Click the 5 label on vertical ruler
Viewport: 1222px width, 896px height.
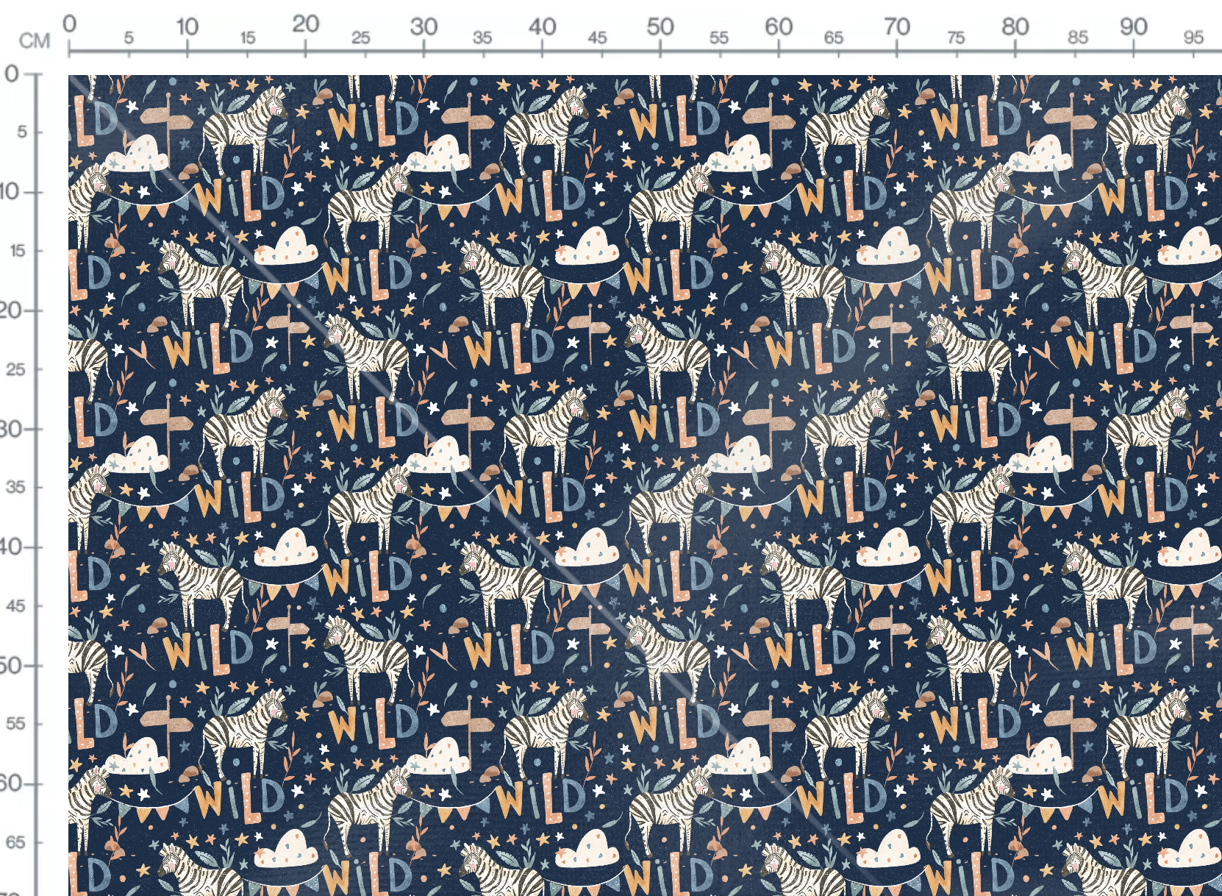pyautogui.click(x=21, y=132)
